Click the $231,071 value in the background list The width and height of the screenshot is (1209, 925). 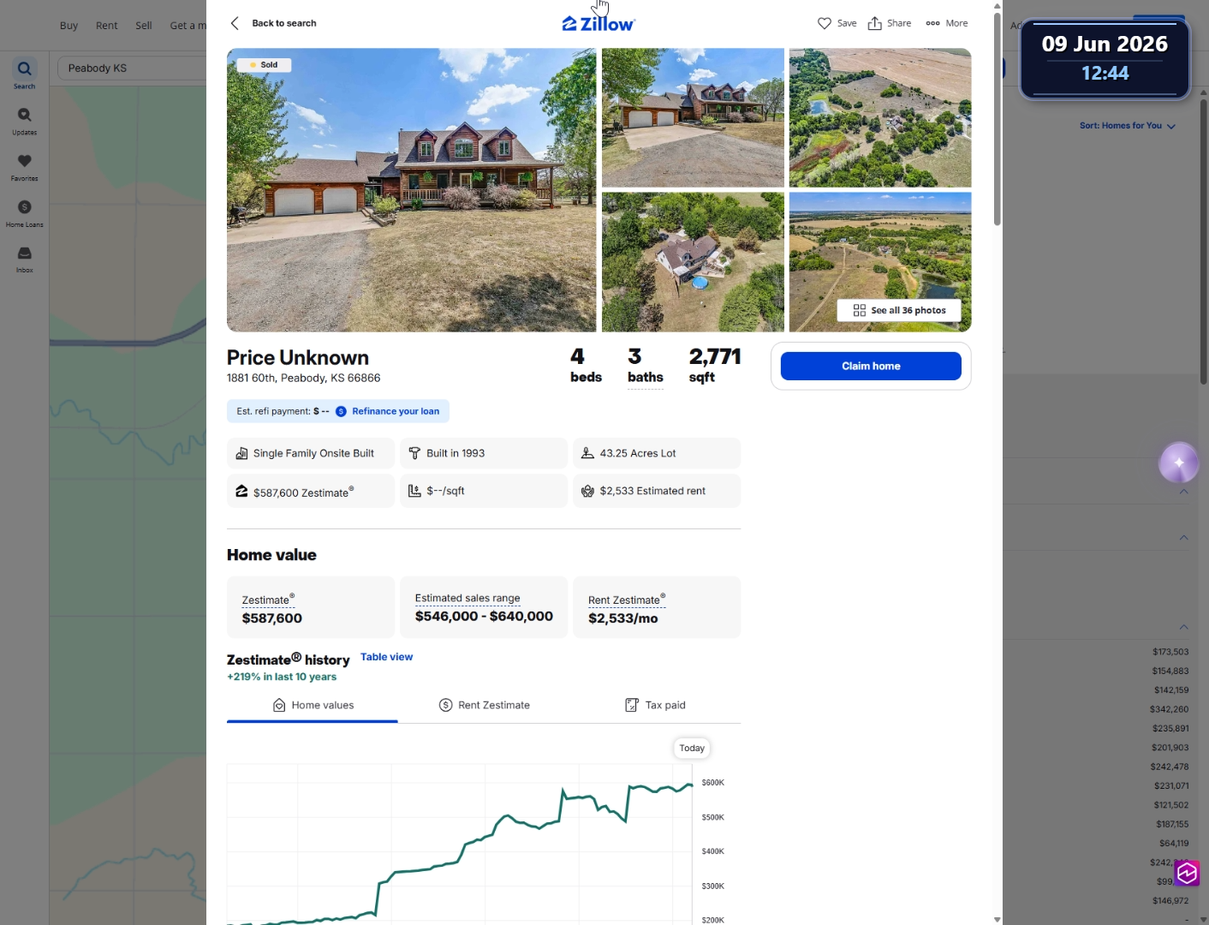(1171, 785)
